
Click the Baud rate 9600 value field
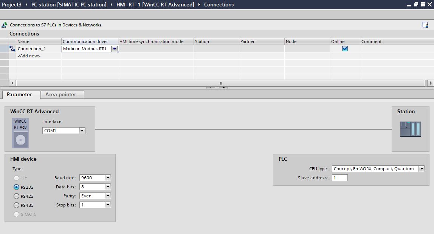click(x=92, y=178)
